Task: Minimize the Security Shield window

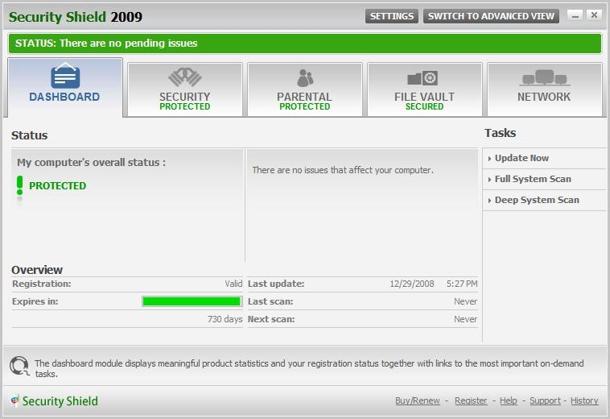Action: 575,15
